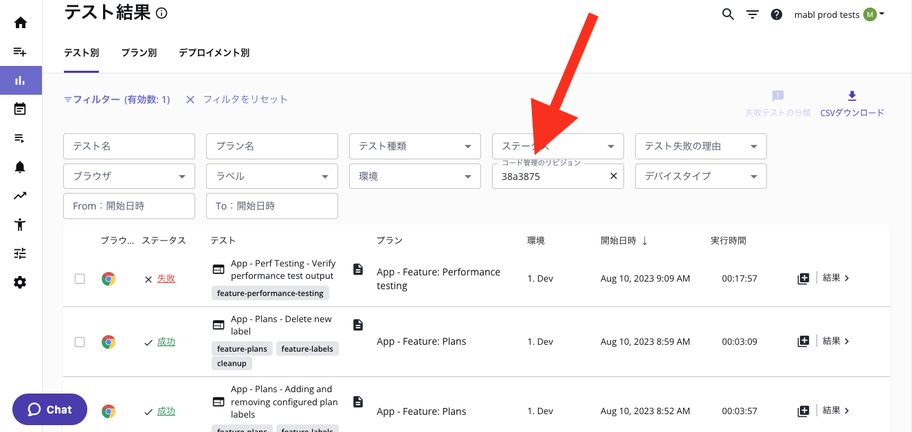Open the Chat button
This screenshot has width=912, height=432.
[49, 409]
